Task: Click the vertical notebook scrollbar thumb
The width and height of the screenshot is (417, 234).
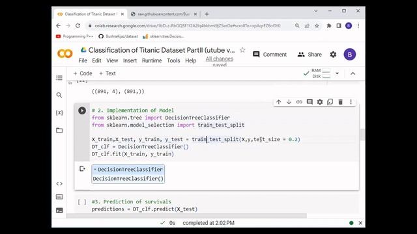Action: click(362, 135)
